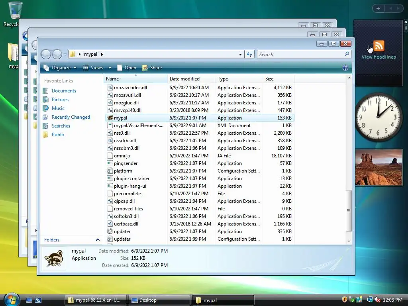The height and width of the screenshot is (306, 408).
Task: Open the Music favorite link
Action: click(58, 108)
